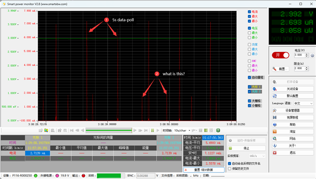Click the 关闭设备 close device button

tap(292, 89)
